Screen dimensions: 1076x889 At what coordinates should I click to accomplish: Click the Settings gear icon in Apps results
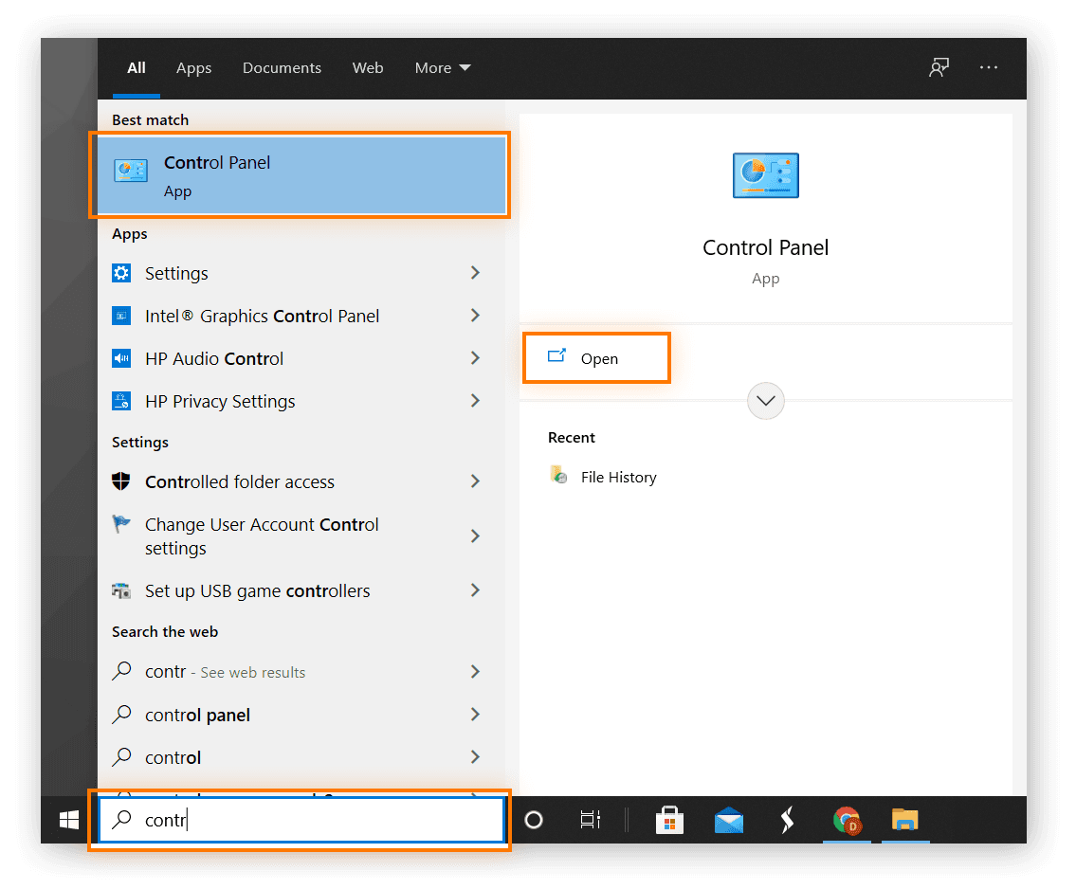(121, 273)
